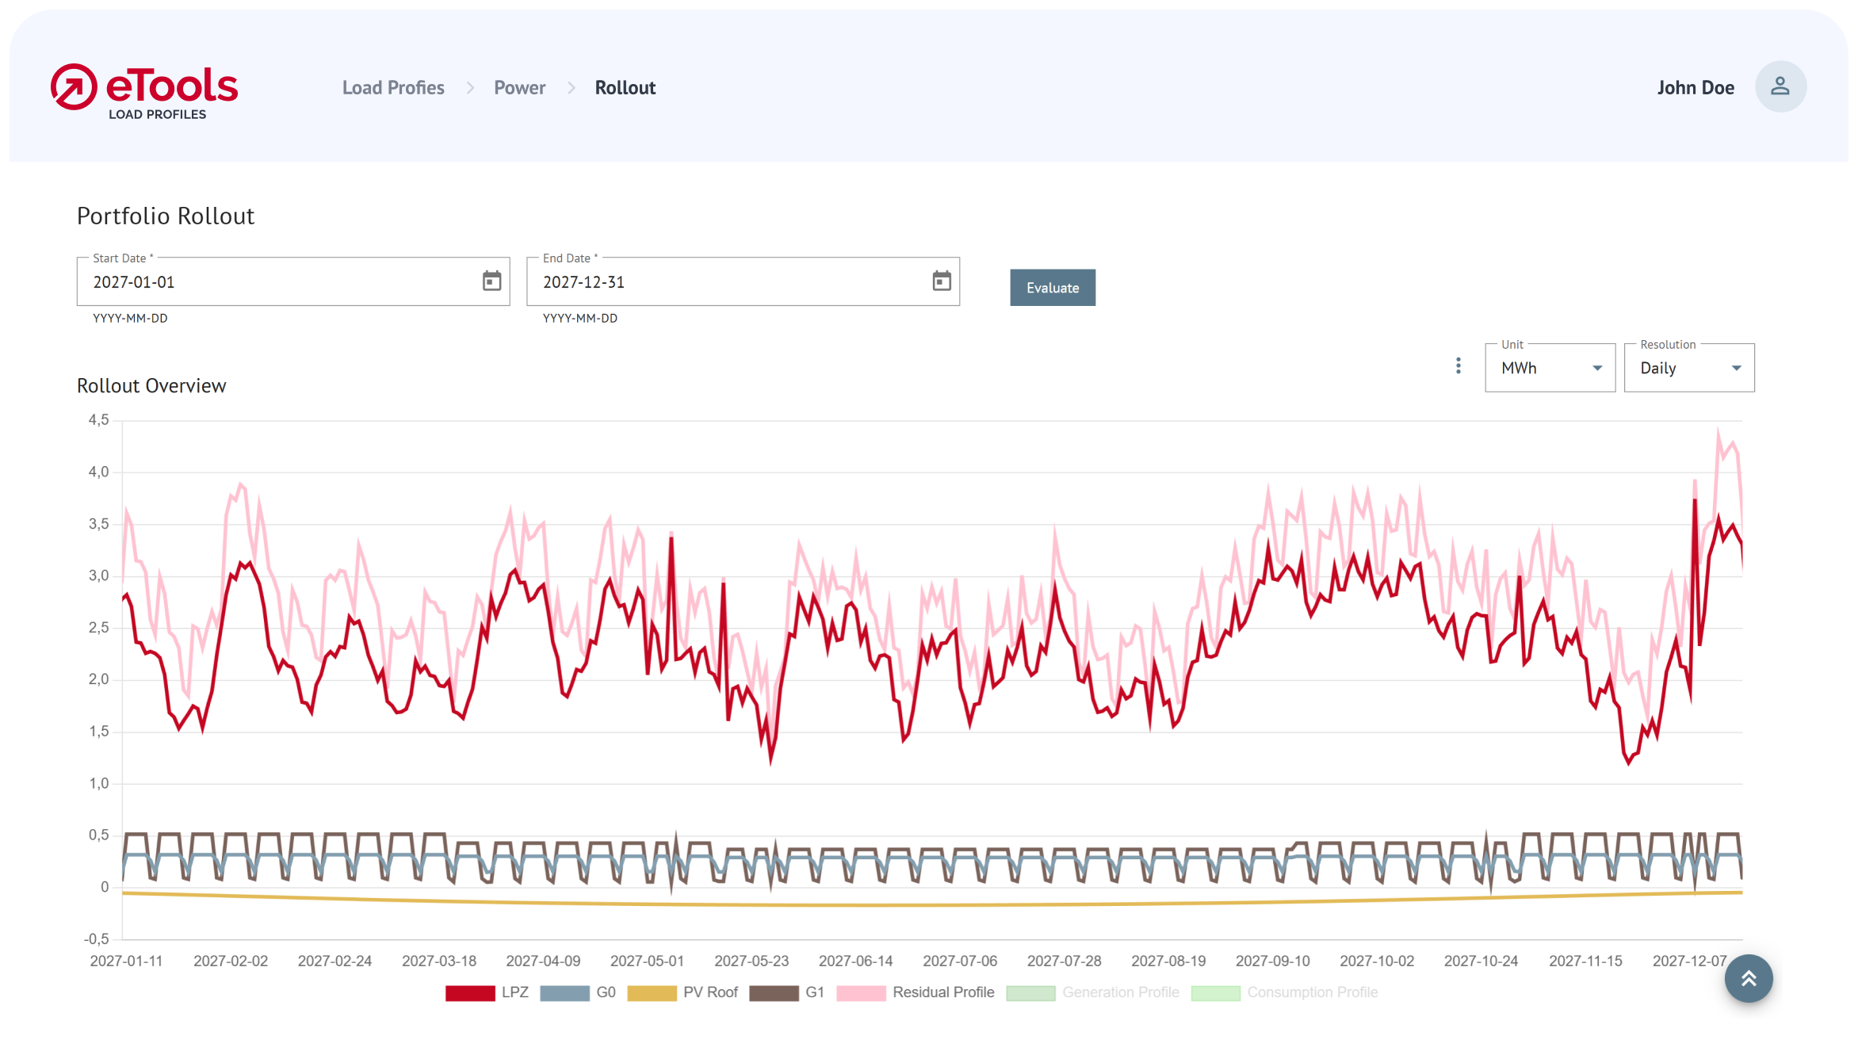This screenshot has width=1858, height=1055.
Task: Click the breadcrumb chevron after Power
Action: pos(572,88)
